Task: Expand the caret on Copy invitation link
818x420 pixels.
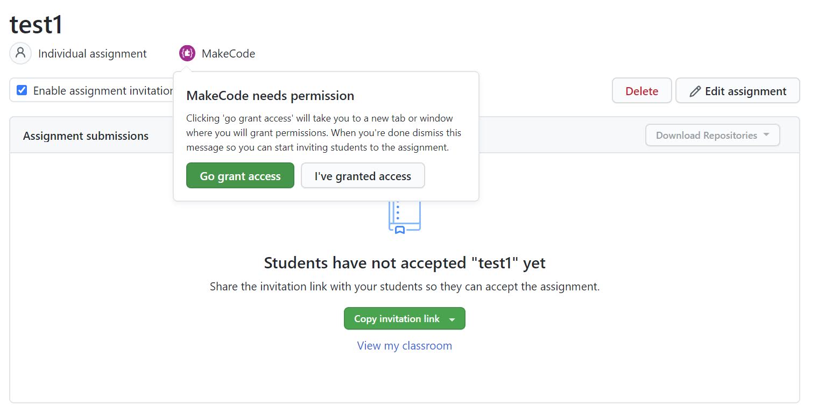Action: [453, 319]
